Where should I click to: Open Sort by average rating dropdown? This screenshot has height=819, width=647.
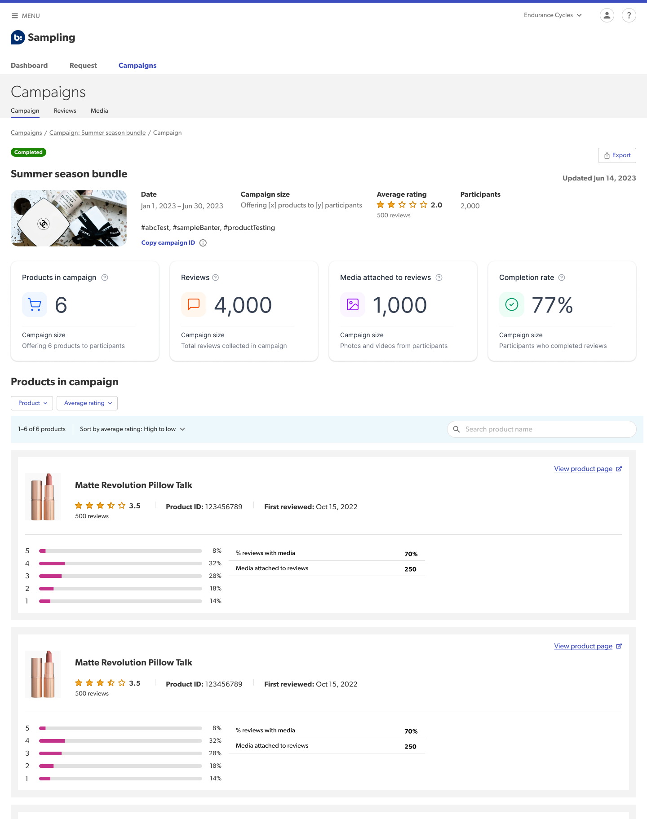[x=133, y=429]
